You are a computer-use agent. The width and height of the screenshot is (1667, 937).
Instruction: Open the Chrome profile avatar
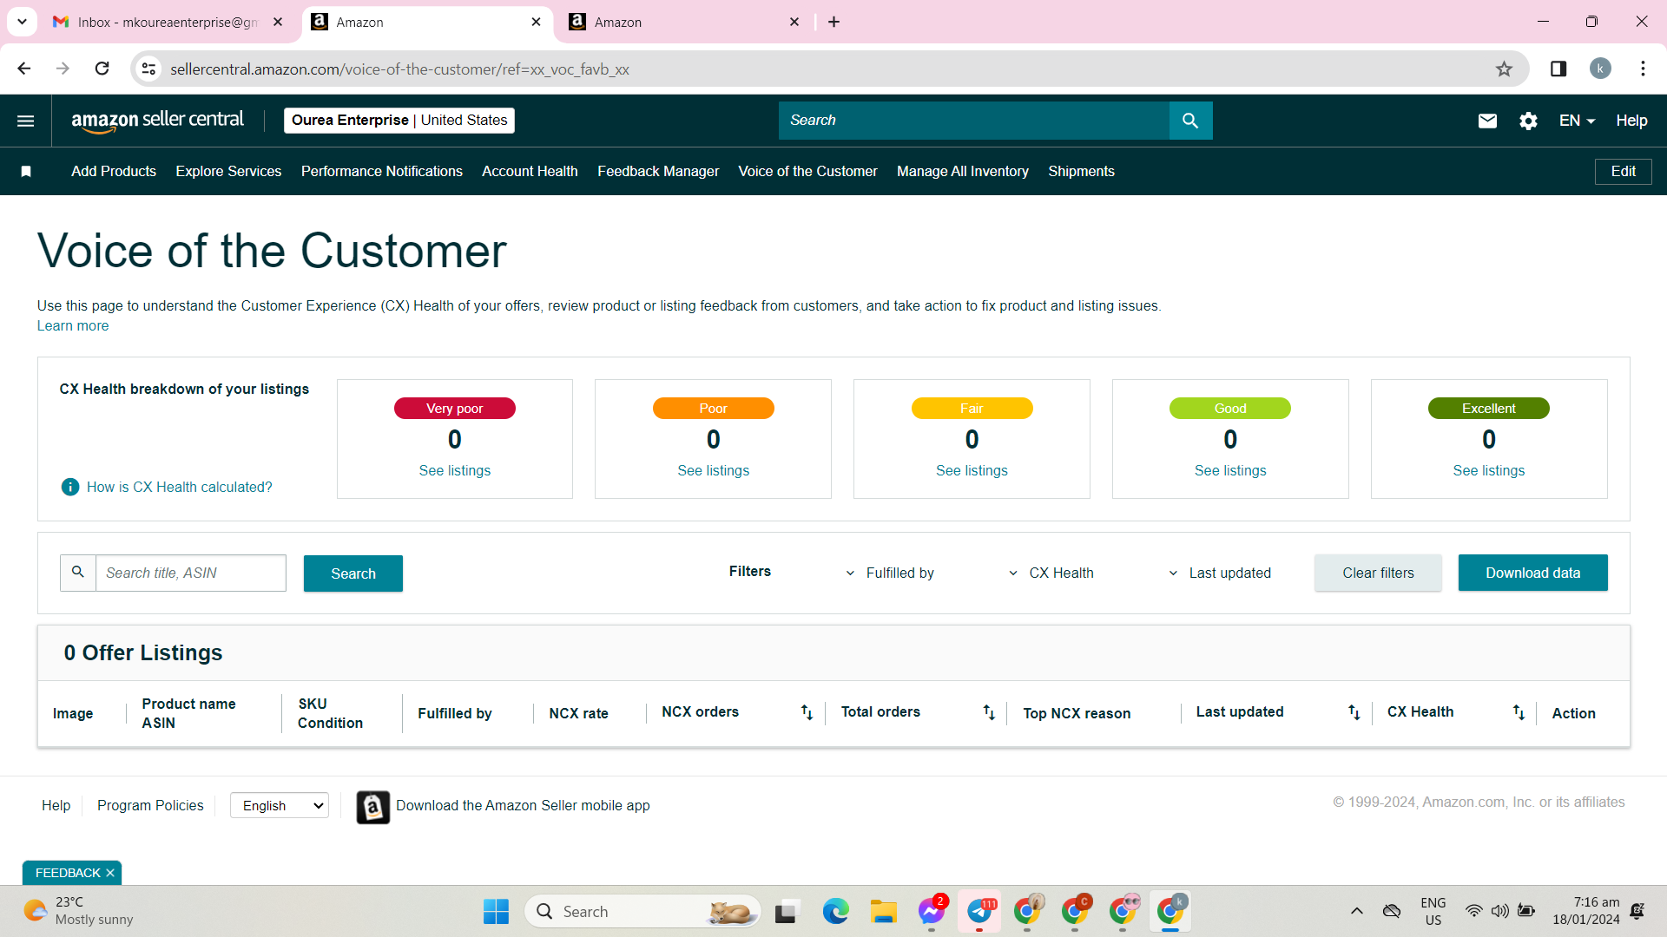(x=1600, y=69)
